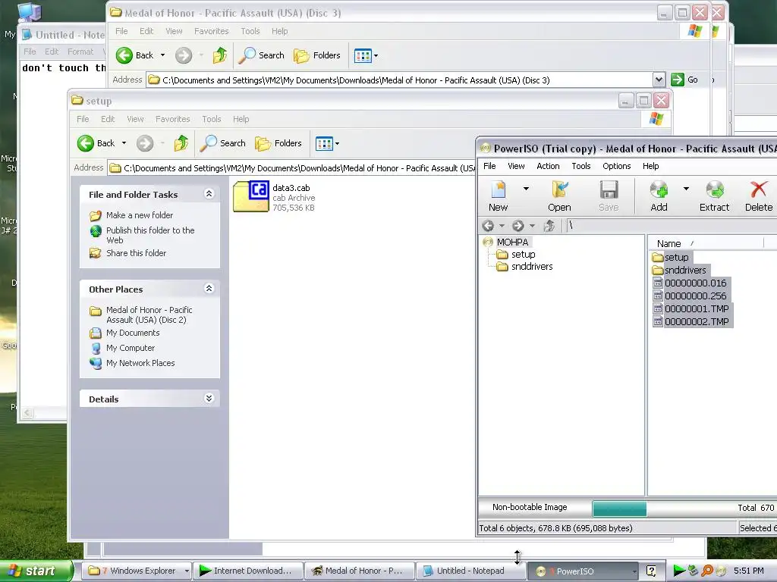Viewport: 777px width, 582px height.
Task: Select the data3.cab file icon
Action: click(251, 196)
